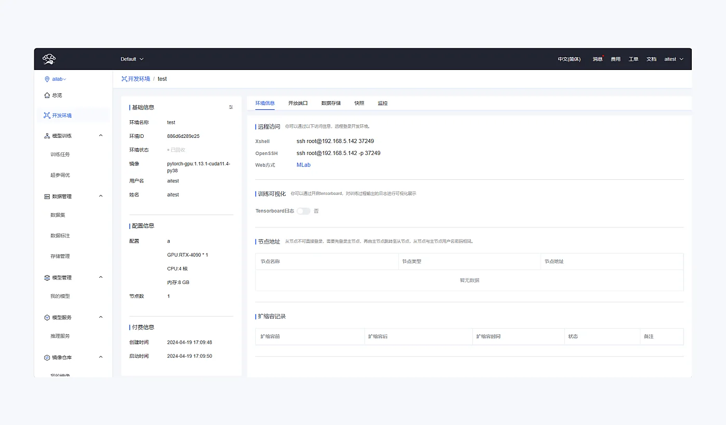Open 超参调优 in the sidebar
Image resolution: width=726 pixels, height=425 pixels.
[x=60, y=175]
